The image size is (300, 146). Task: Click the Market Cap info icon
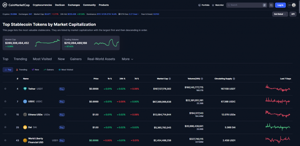pos(170,79)
